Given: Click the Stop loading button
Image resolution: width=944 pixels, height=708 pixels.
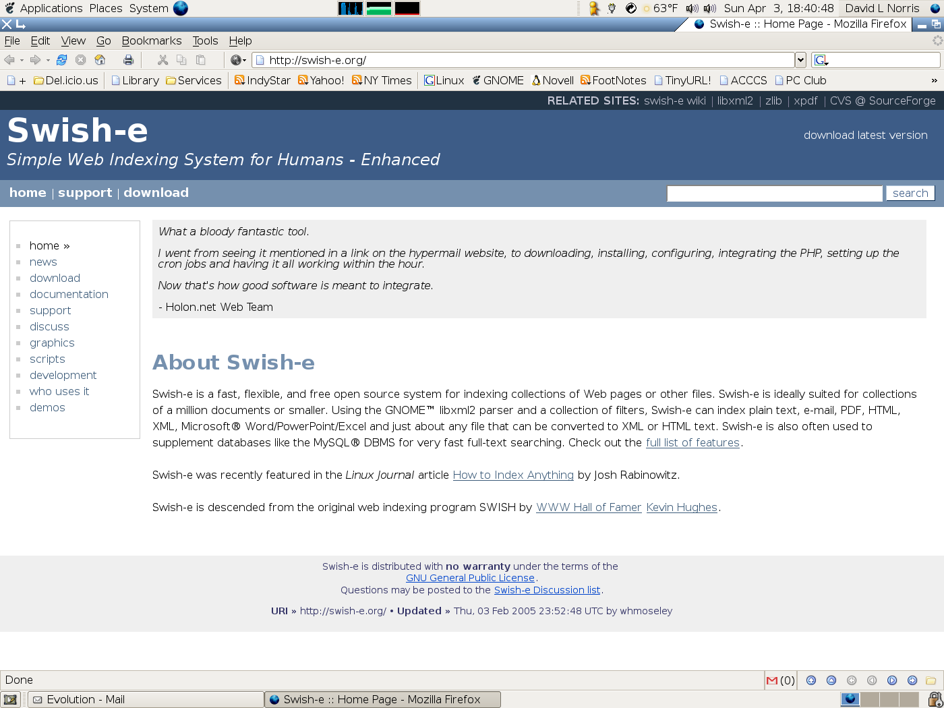Looking at the screenshot, I should [81, 60].
